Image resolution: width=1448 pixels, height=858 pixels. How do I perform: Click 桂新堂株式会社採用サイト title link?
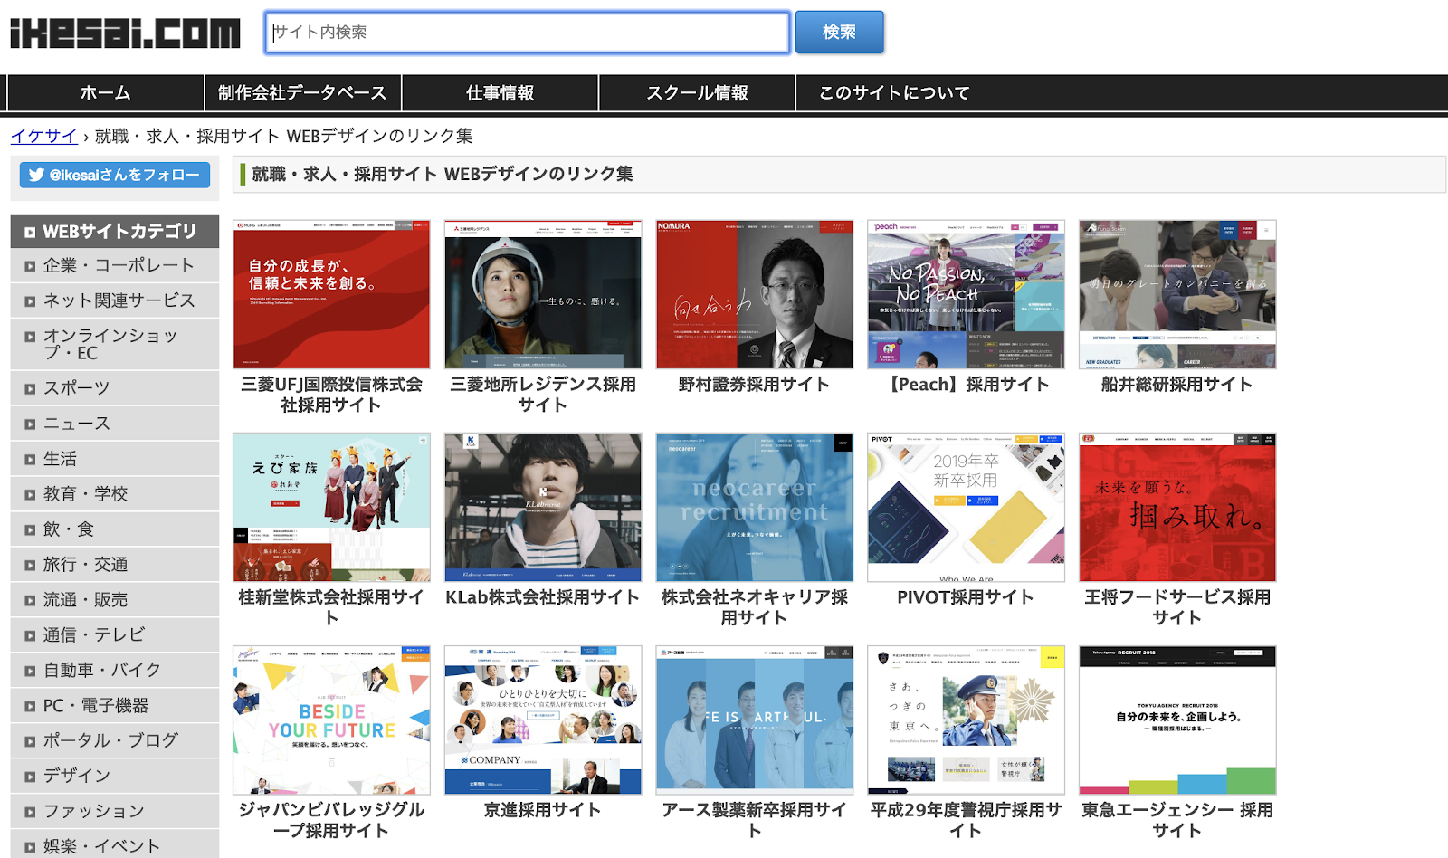331,607
